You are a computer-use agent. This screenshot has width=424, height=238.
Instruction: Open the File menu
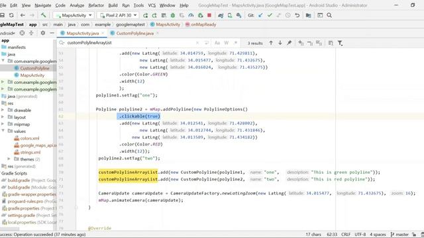(3, 5)
